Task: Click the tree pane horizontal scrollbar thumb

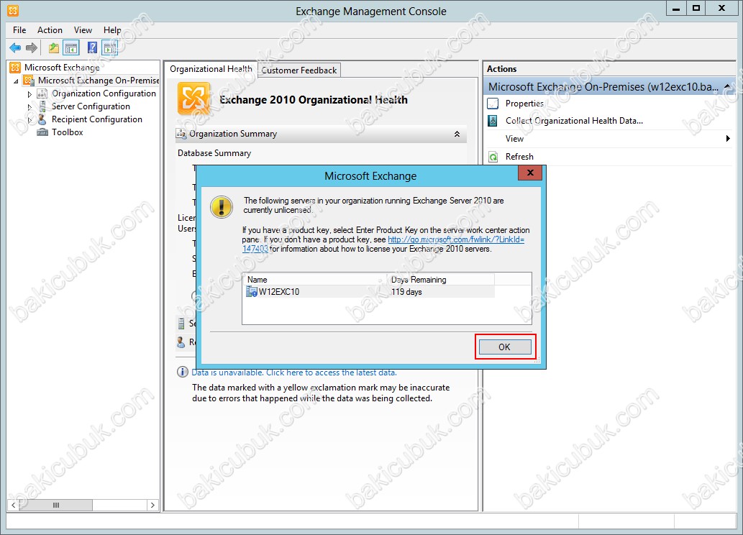Action: click(56, 505)
